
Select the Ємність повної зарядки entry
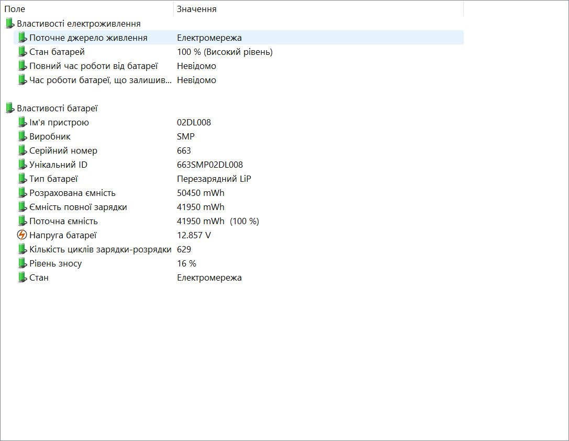238,207
